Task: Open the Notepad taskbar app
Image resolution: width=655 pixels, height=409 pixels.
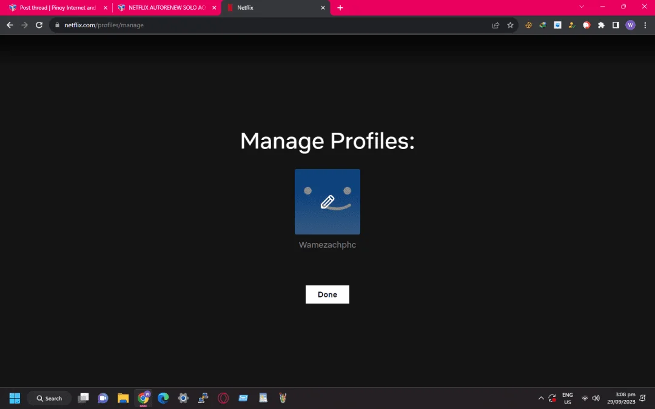Action: pyautogui.click(x=263, y=398)
